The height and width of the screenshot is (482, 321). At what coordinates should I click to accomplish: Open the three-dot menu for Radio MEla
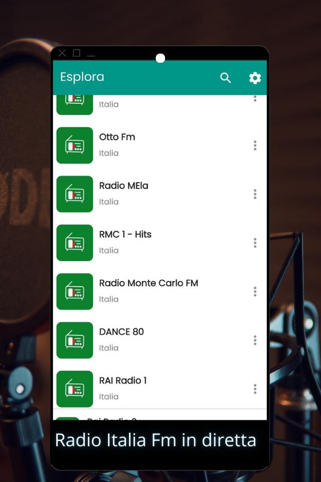255,194
